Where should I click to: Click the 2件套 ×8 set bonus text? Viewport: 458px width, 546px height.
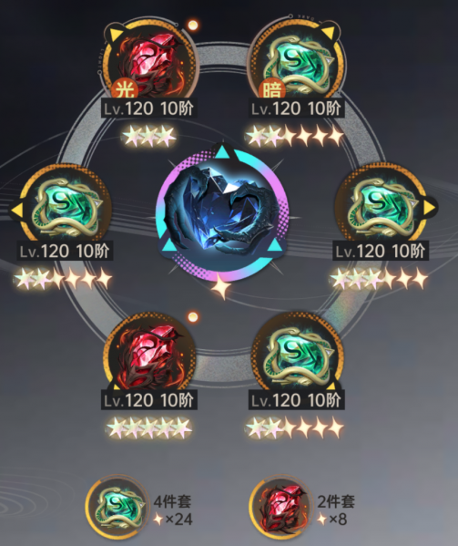335,510
